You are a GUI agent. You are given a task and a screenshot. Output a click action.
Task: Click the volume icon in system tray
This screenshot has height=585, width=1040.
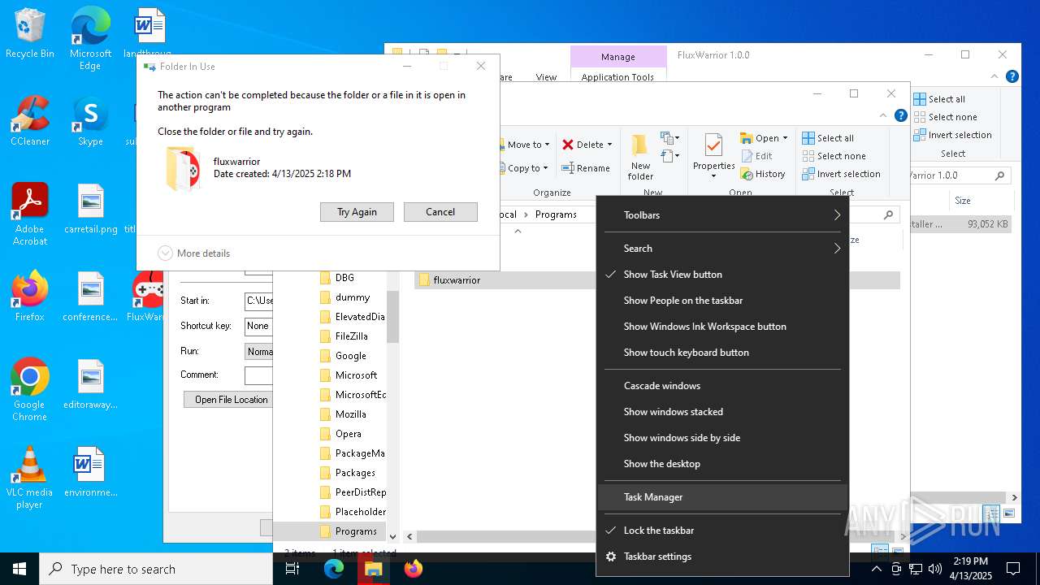(x=935, y=569)
